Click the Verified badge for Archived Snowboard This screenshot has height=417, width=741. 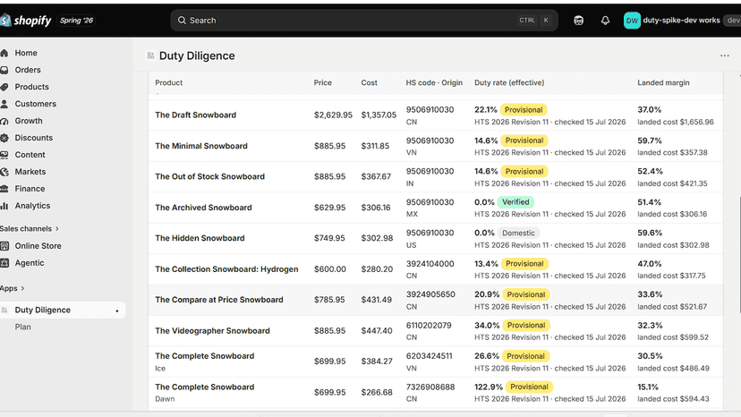click(515, 202)
